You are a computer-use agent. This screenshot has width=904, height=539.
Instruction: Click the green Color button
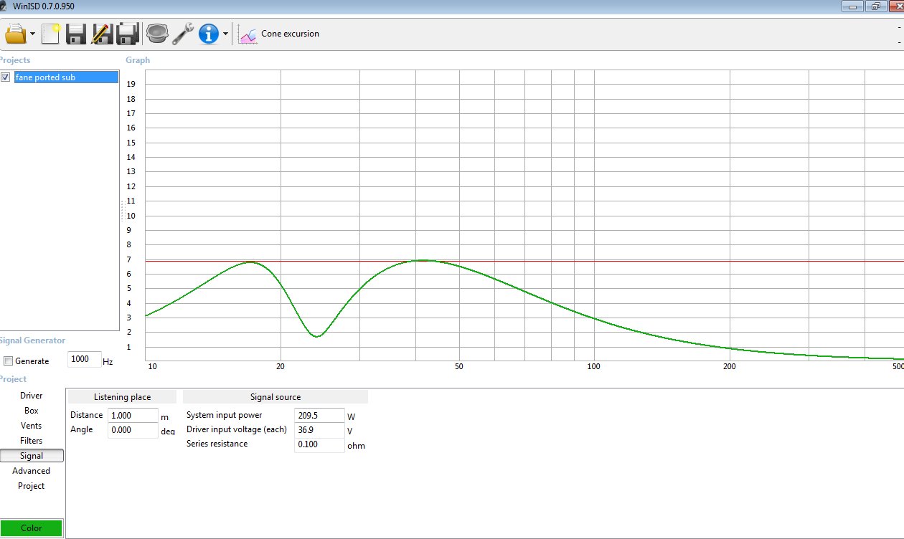point(32,528)
